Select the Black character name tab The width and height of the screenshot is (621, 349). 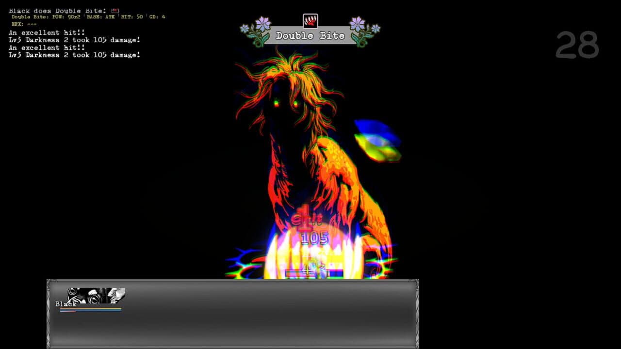(65, 303)
